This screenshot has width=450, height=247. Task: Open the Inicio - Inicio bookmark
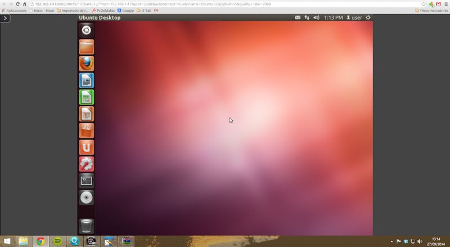[x=42, y=11]
